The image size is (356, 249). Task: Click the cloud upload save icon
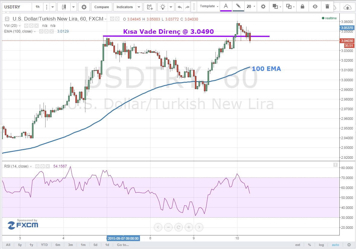pos(348,7)
